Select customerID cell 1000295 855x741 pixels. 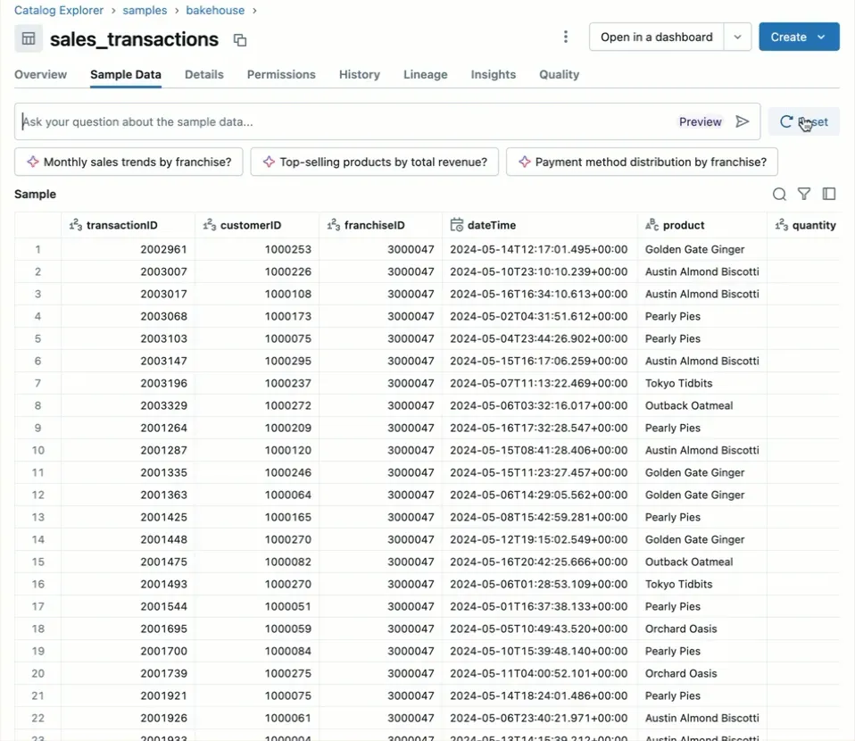click(257, 362)
